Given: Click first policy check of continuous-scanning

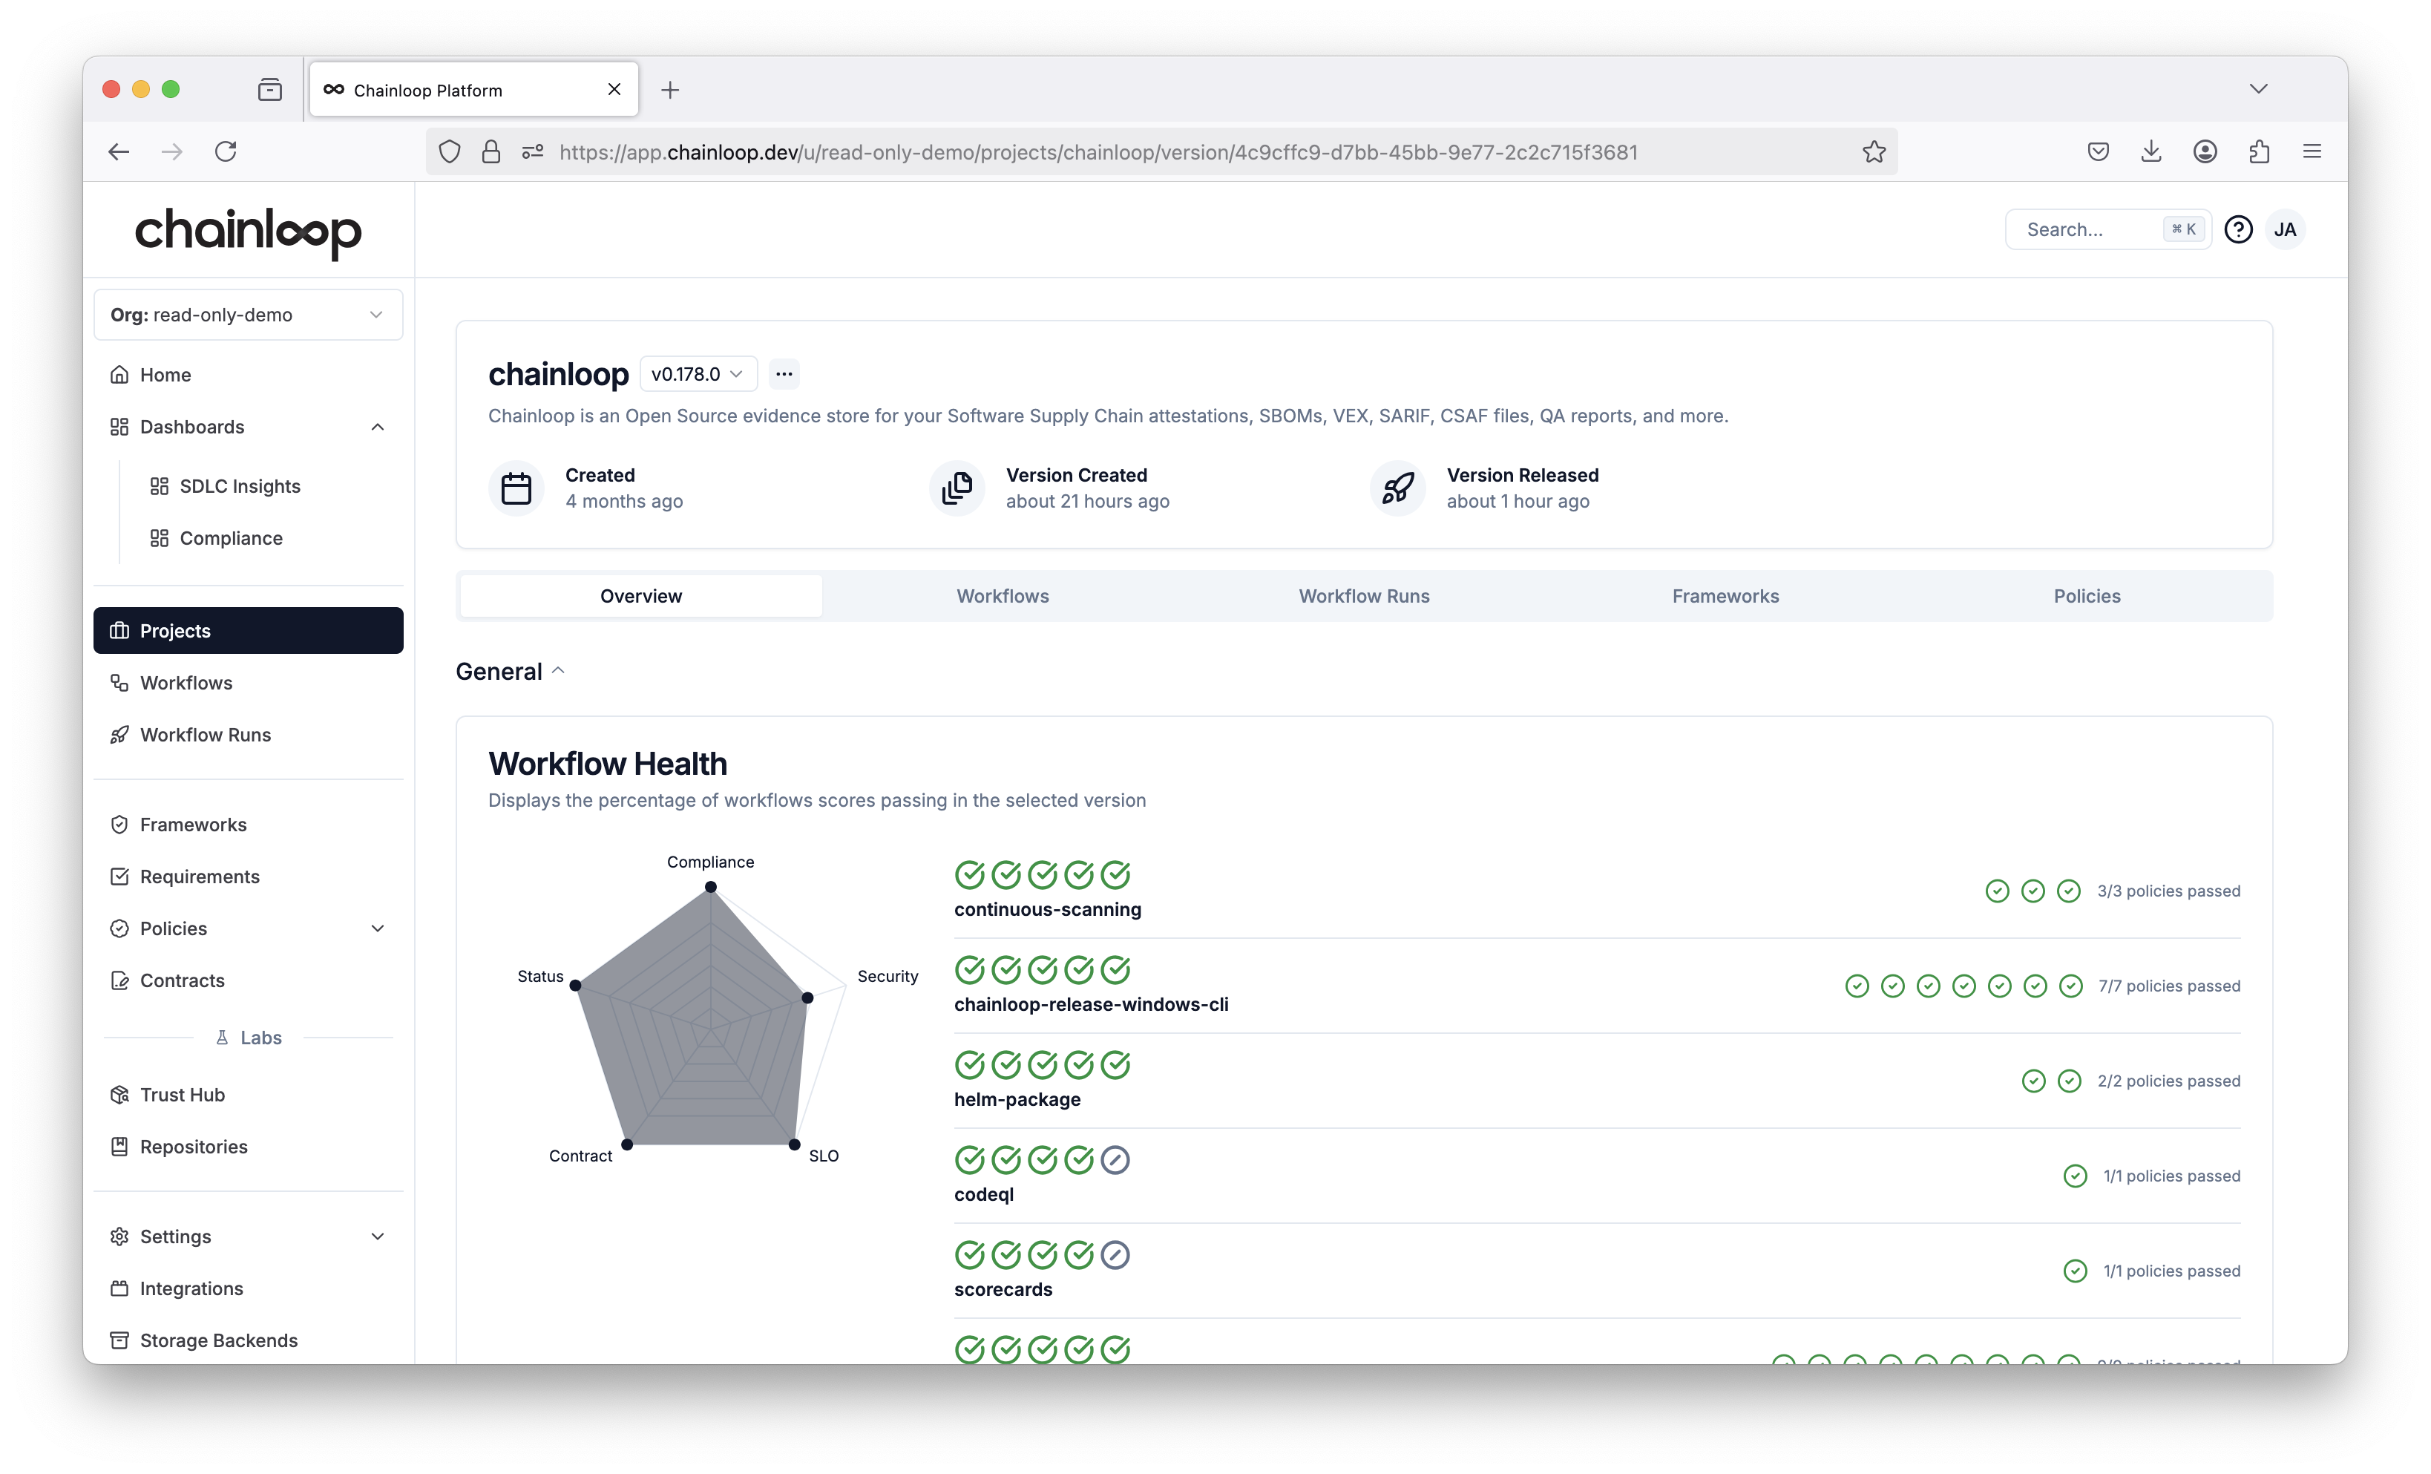Looking at the screenshot, I should click(x=1997, y=891).
